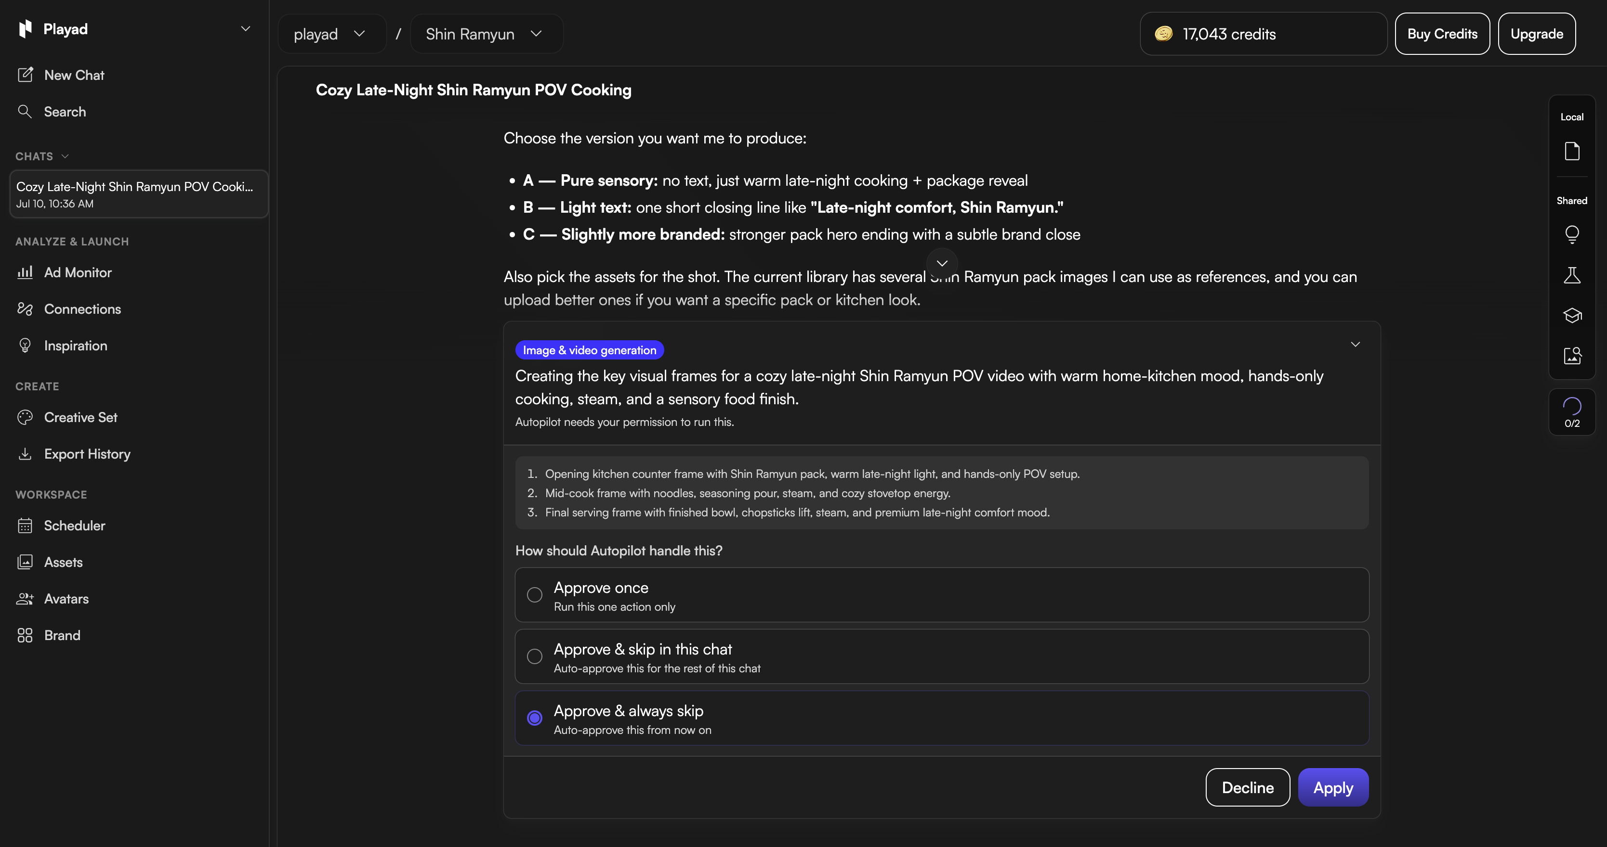Select the Approve & always skip option
This screenshot has width=1607, height=847.
click(941, 718)
